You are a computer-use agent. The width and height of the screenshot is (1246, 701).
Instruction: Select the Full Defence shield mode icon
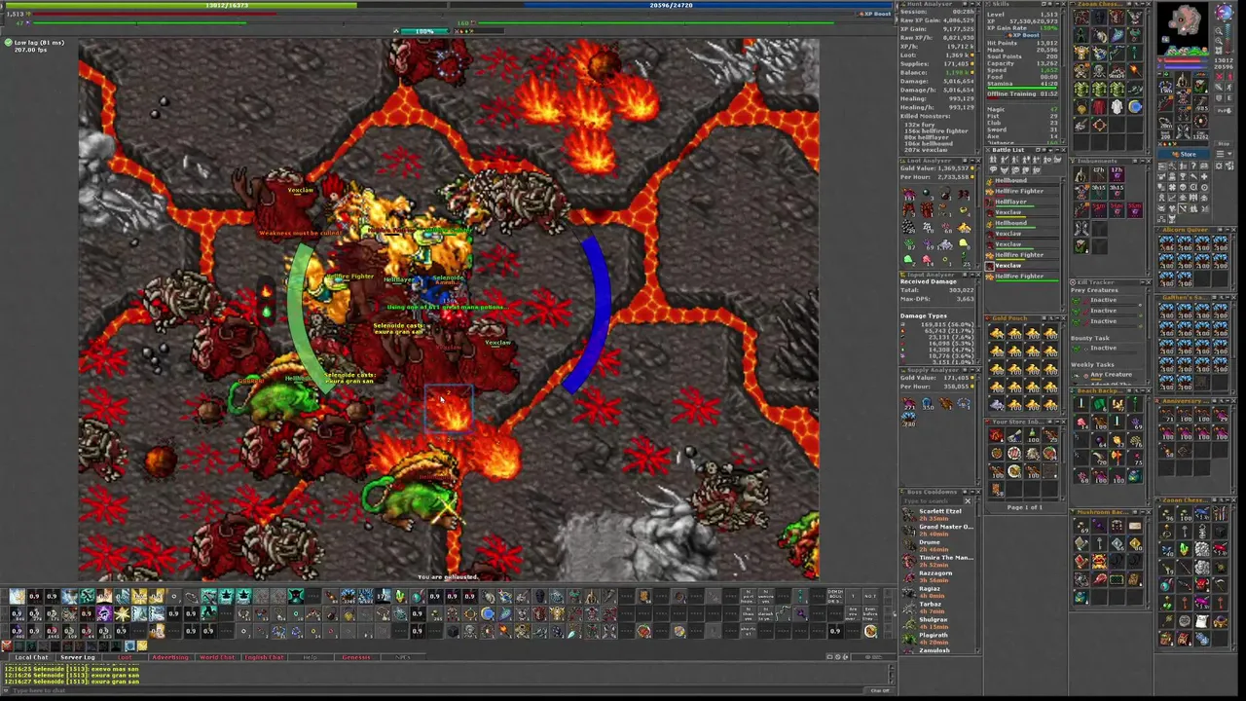[1220, 97]
